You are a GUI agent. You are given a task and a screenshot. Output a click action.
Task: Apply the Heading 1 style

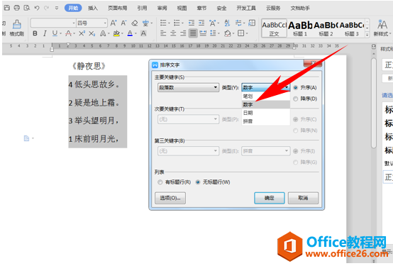[x=300, y=28]
